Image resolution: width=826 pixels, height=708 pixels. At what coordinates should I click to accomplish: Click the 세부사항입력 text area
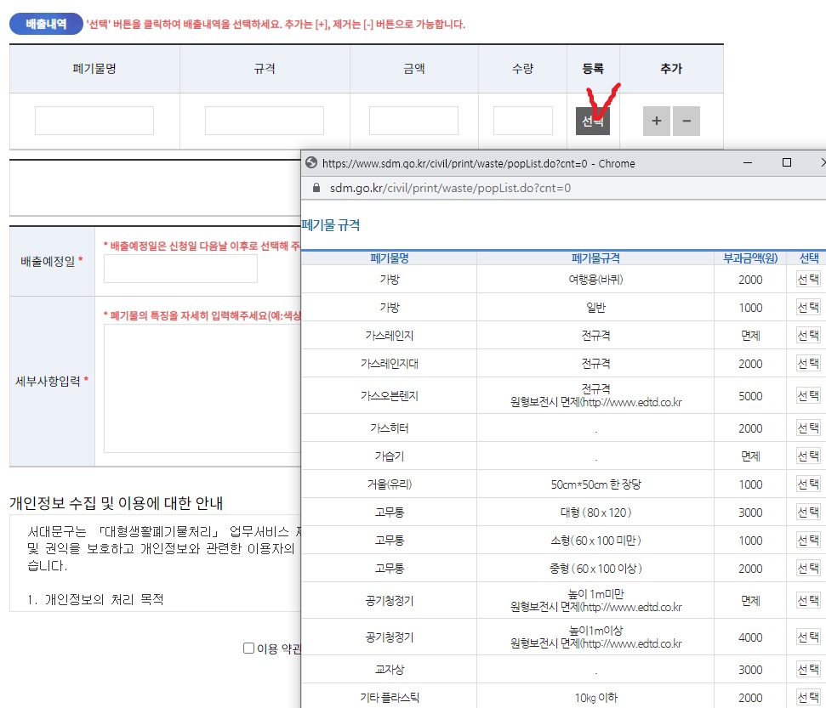click(202, 388)
